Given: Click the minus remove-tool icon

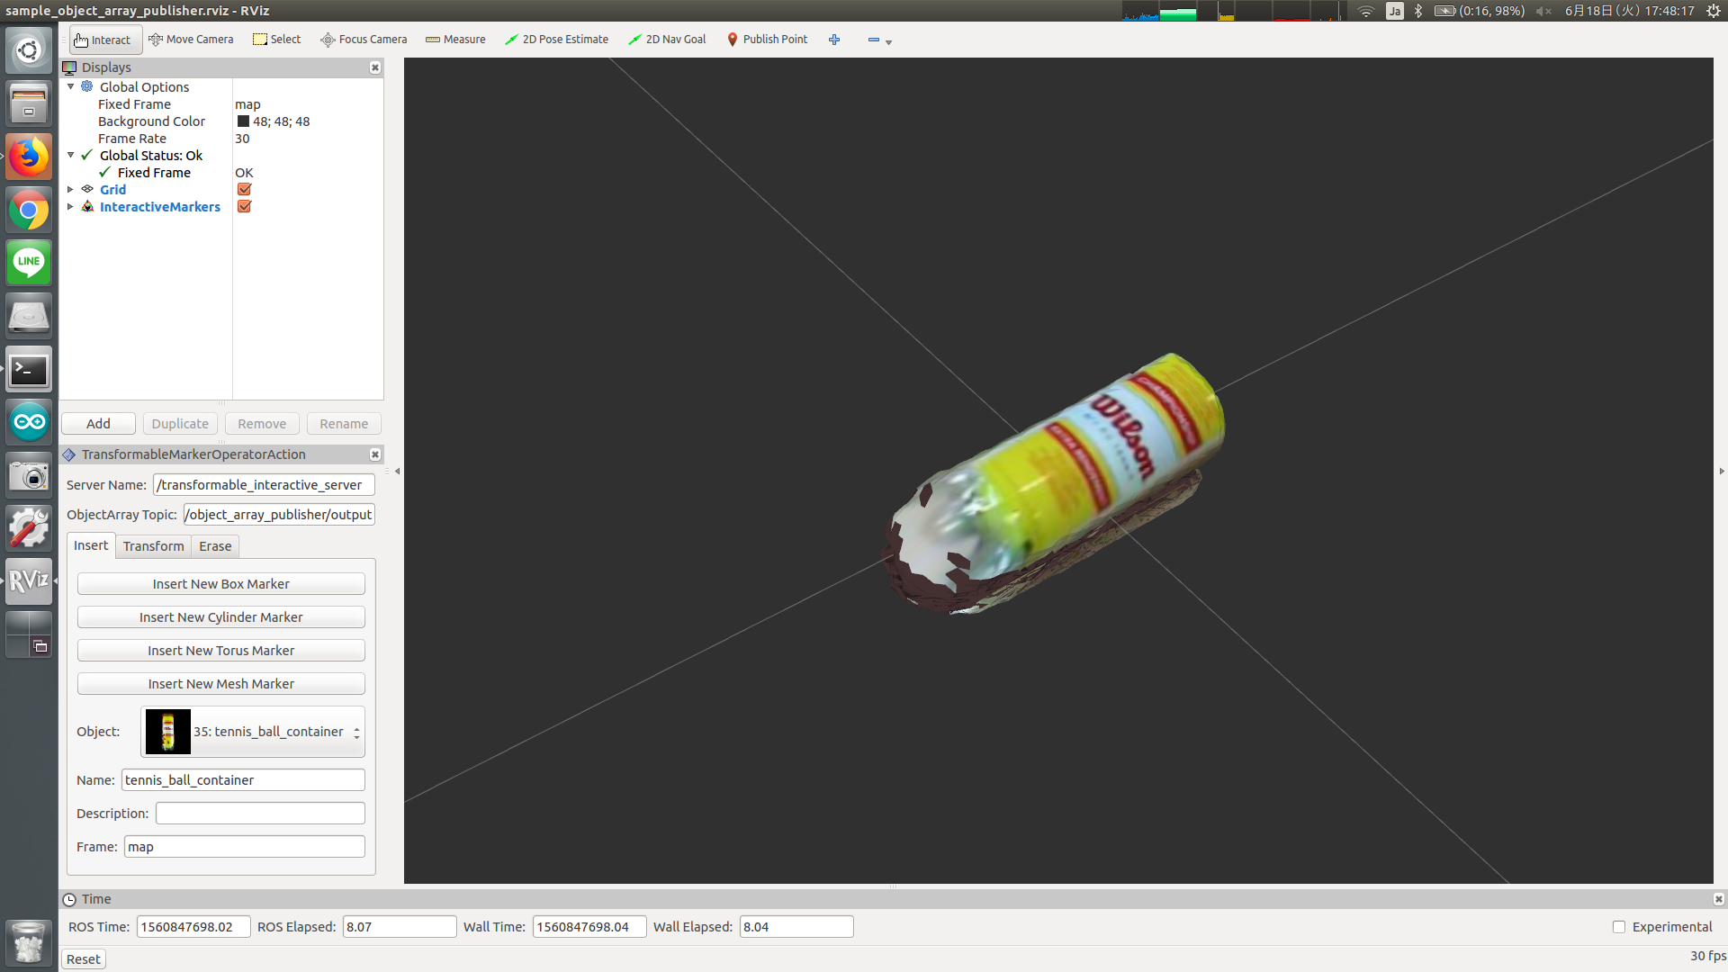Looking at the screenshot, I should (873, 40).
